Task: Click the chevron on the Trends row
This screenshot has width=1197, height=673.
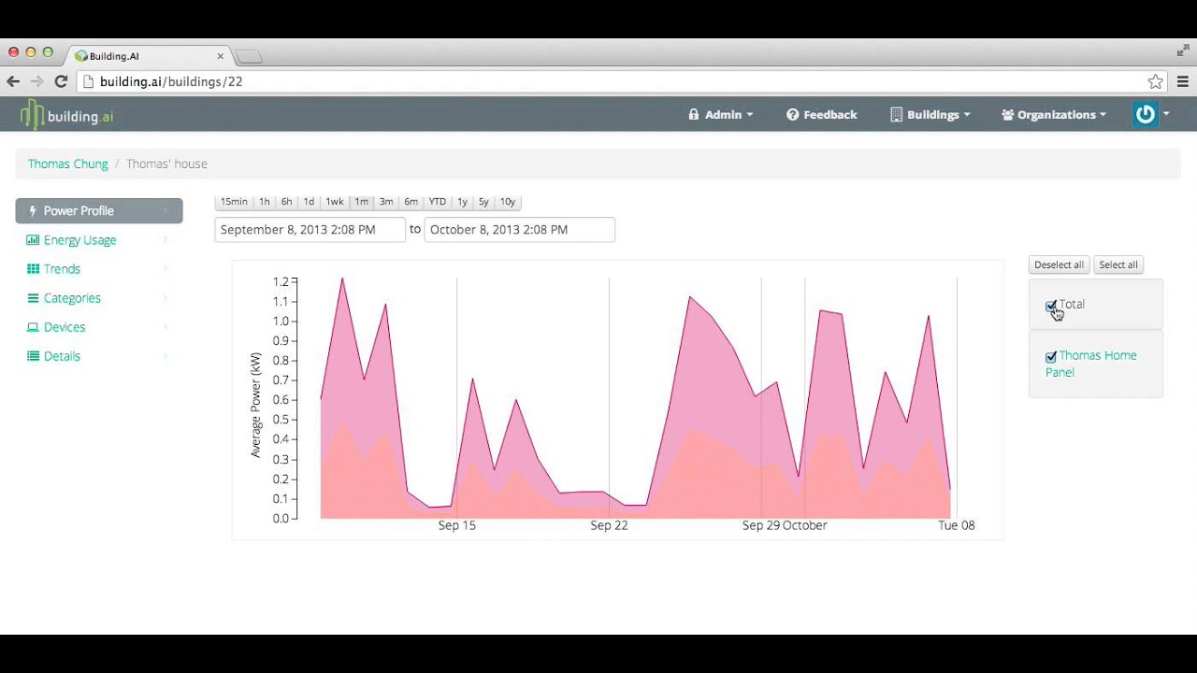Action: (x=166, y=269)
